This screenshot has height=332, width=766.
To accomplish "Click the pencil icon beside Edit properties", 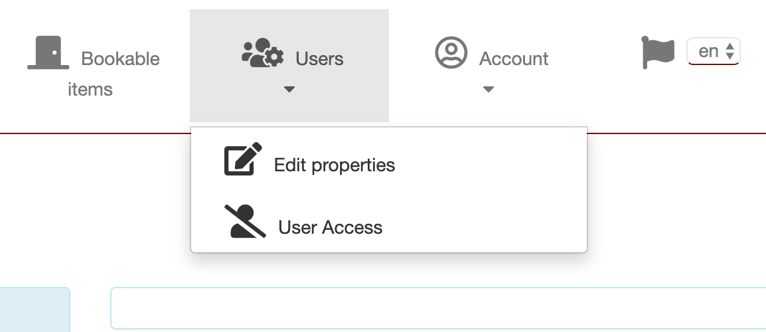I will point(243,159).
